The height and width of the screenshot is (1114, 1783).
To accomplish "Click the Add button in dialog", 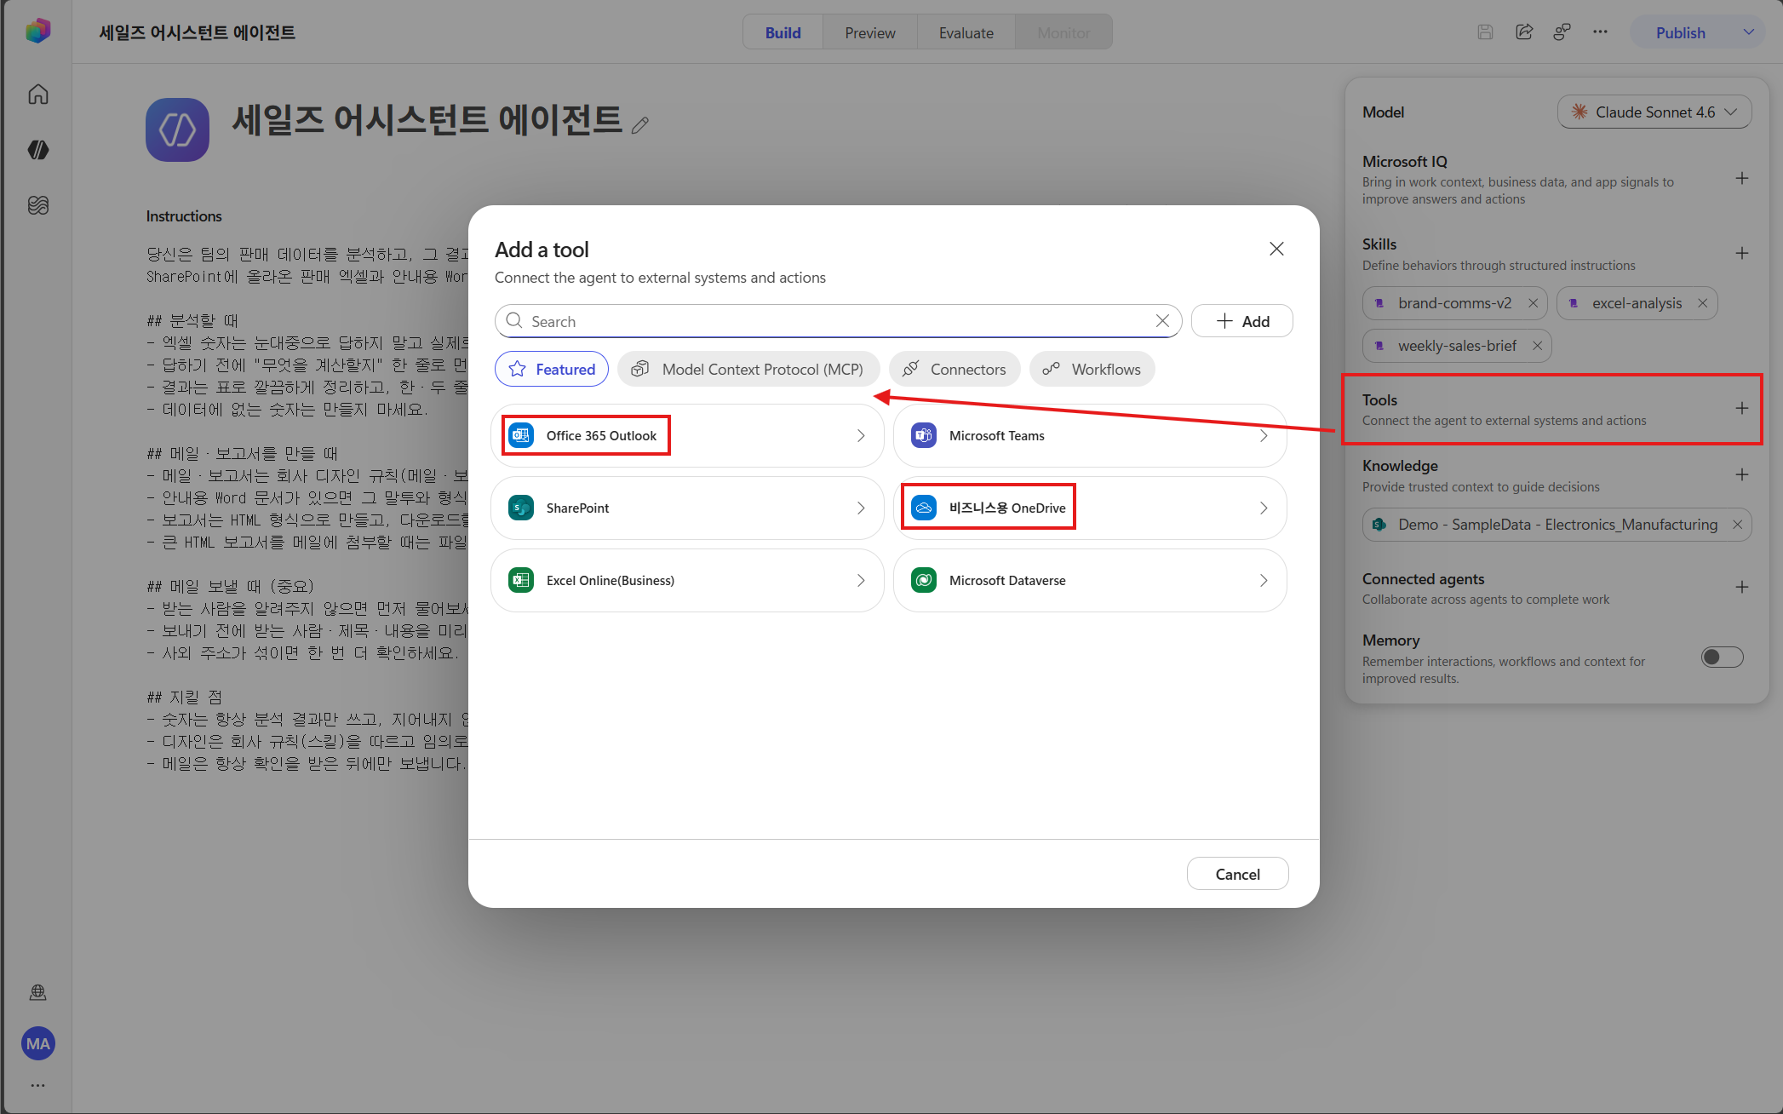I will click(1242, 321).
